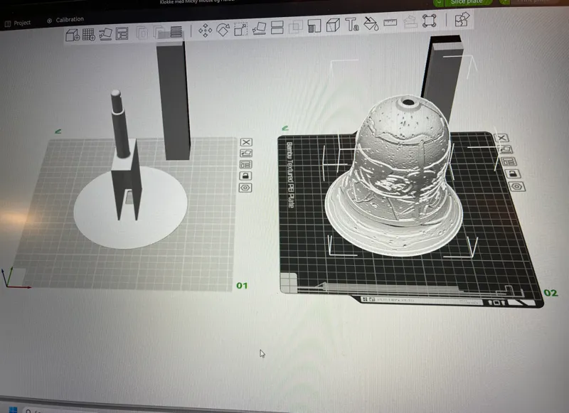The height and width of the screenshot is (413, 569).
Task: Select the Lay on face tool
Action: pos(259,28)
